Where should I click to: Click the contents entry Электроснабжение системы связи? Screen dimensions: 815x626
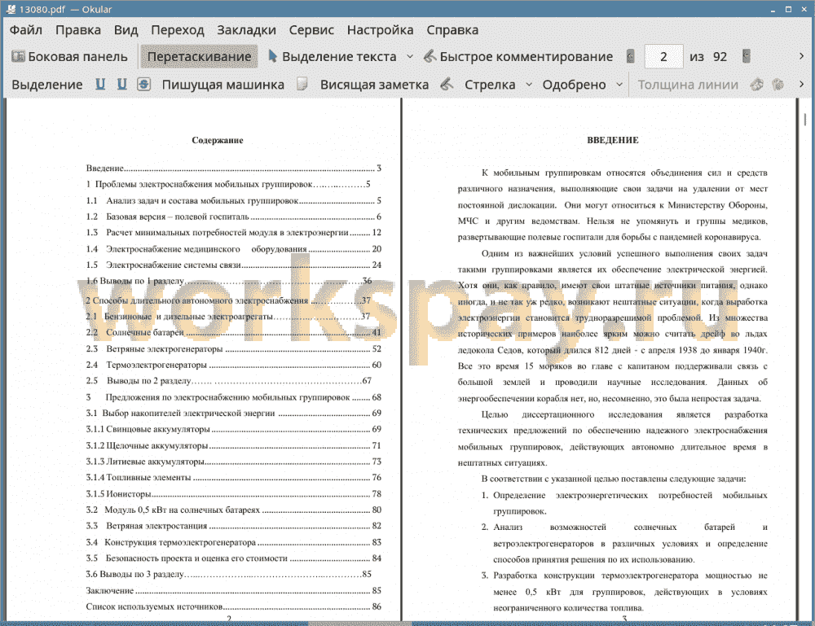pos(234,265)
